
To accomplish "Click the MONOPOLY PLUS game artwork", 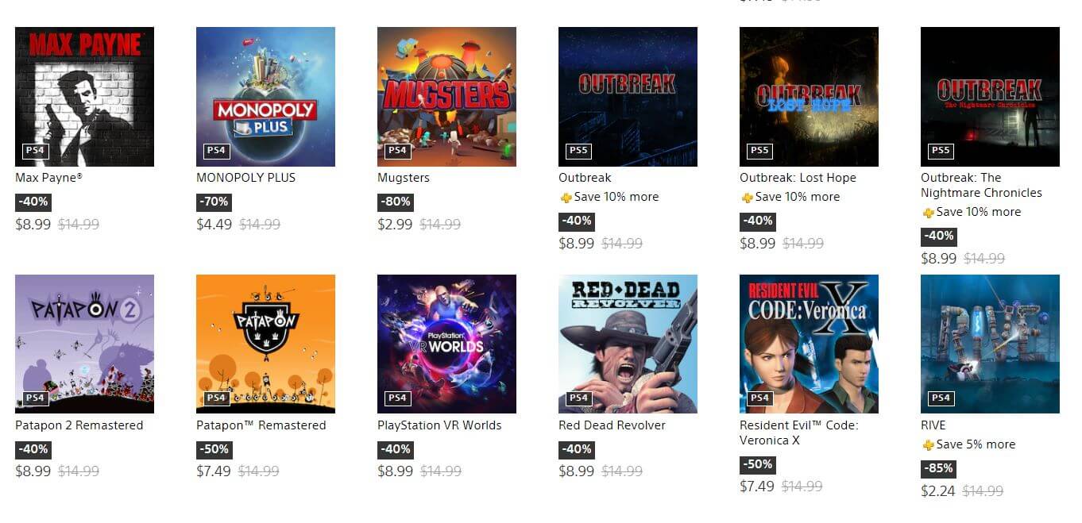I will [x=265, y=97].
